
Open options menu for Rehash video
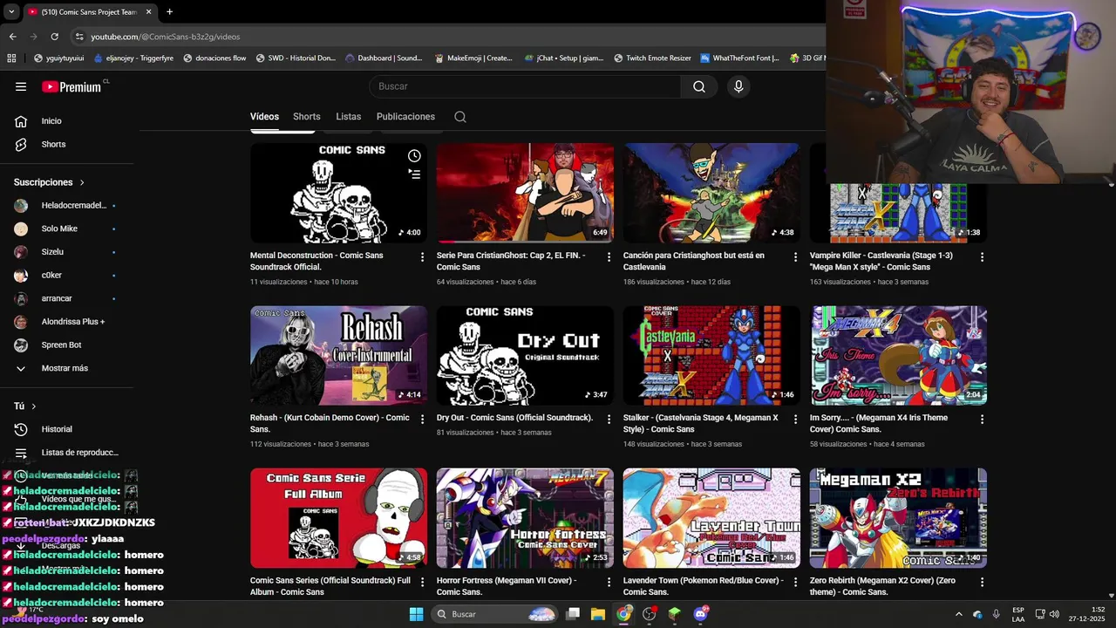422,420
